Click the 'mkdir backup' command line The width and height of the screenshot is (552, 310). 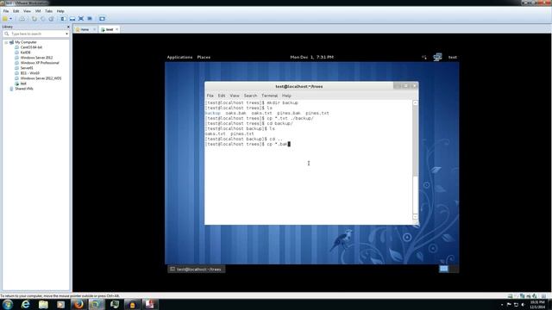point(251,103)
